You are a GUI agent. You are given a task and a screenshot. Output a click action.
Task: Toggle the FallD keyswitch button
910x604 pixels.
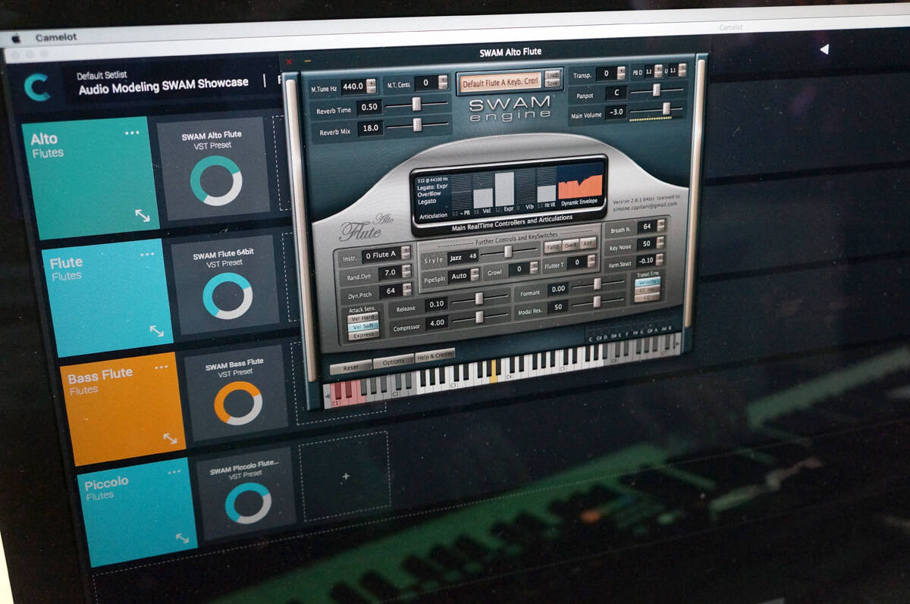pyautogui.click(x=552, y=246)
